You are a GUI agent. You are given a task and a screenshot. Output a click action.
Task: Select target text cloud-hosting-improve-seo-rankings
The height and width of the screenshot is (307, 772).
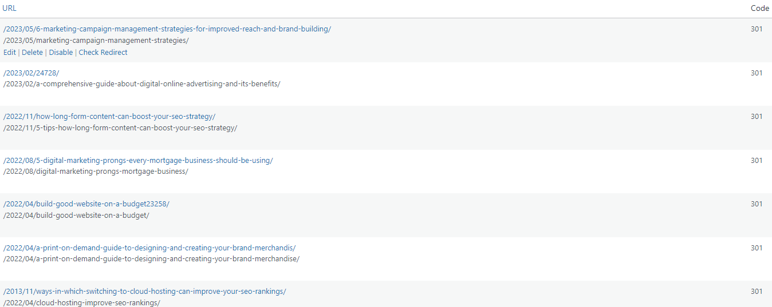click(x=81, y=302)
